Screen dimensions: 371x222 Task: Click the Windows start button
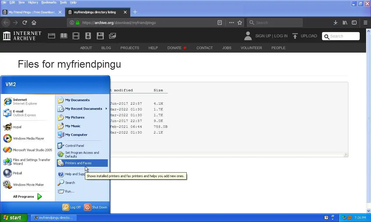[x=14, y=218]
